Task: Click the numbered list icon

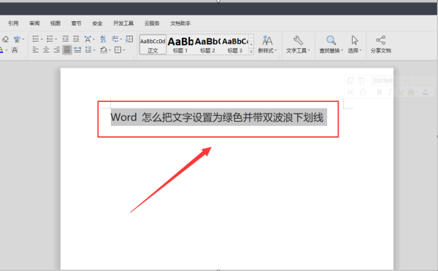Action: [x=50, y=39]
